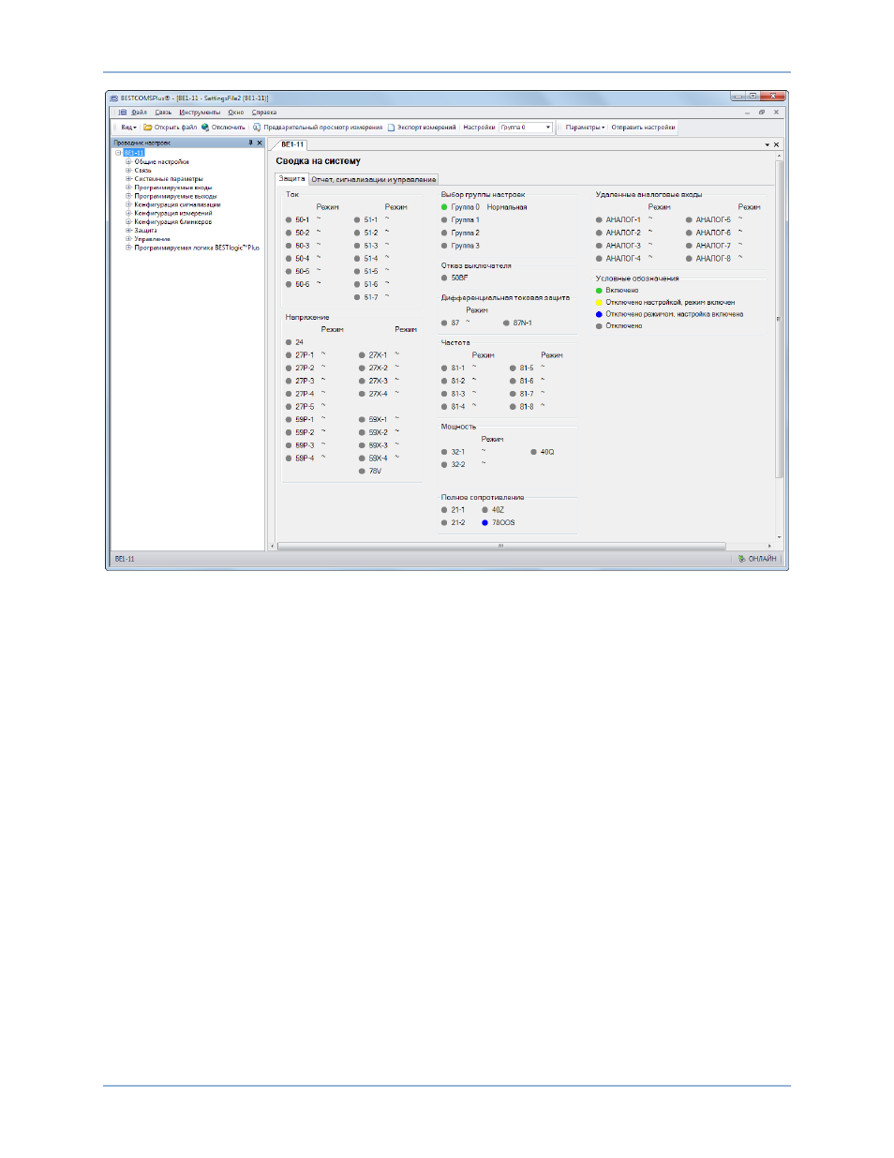Click the ОНЛАЙН status icon

click(741, 559)
